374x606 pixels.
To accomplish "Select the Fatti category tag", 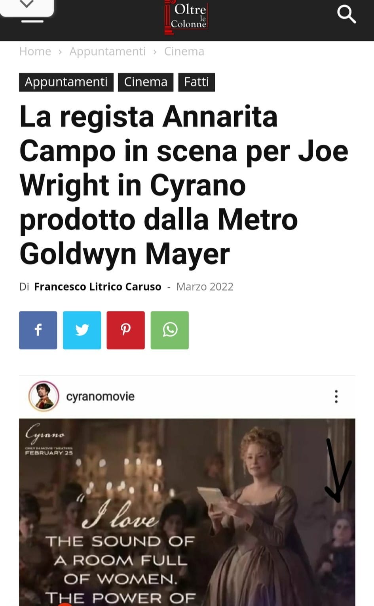I will (196, 82).
